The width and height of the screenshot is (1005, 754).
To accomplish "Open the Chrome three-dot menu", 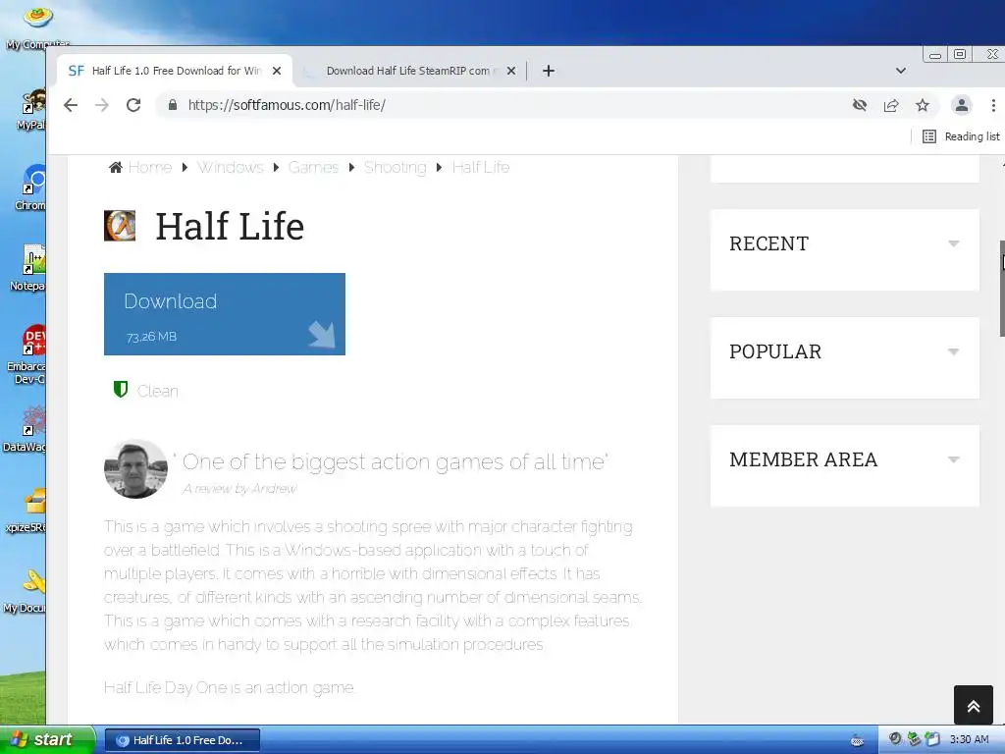I will coord(993,105).
